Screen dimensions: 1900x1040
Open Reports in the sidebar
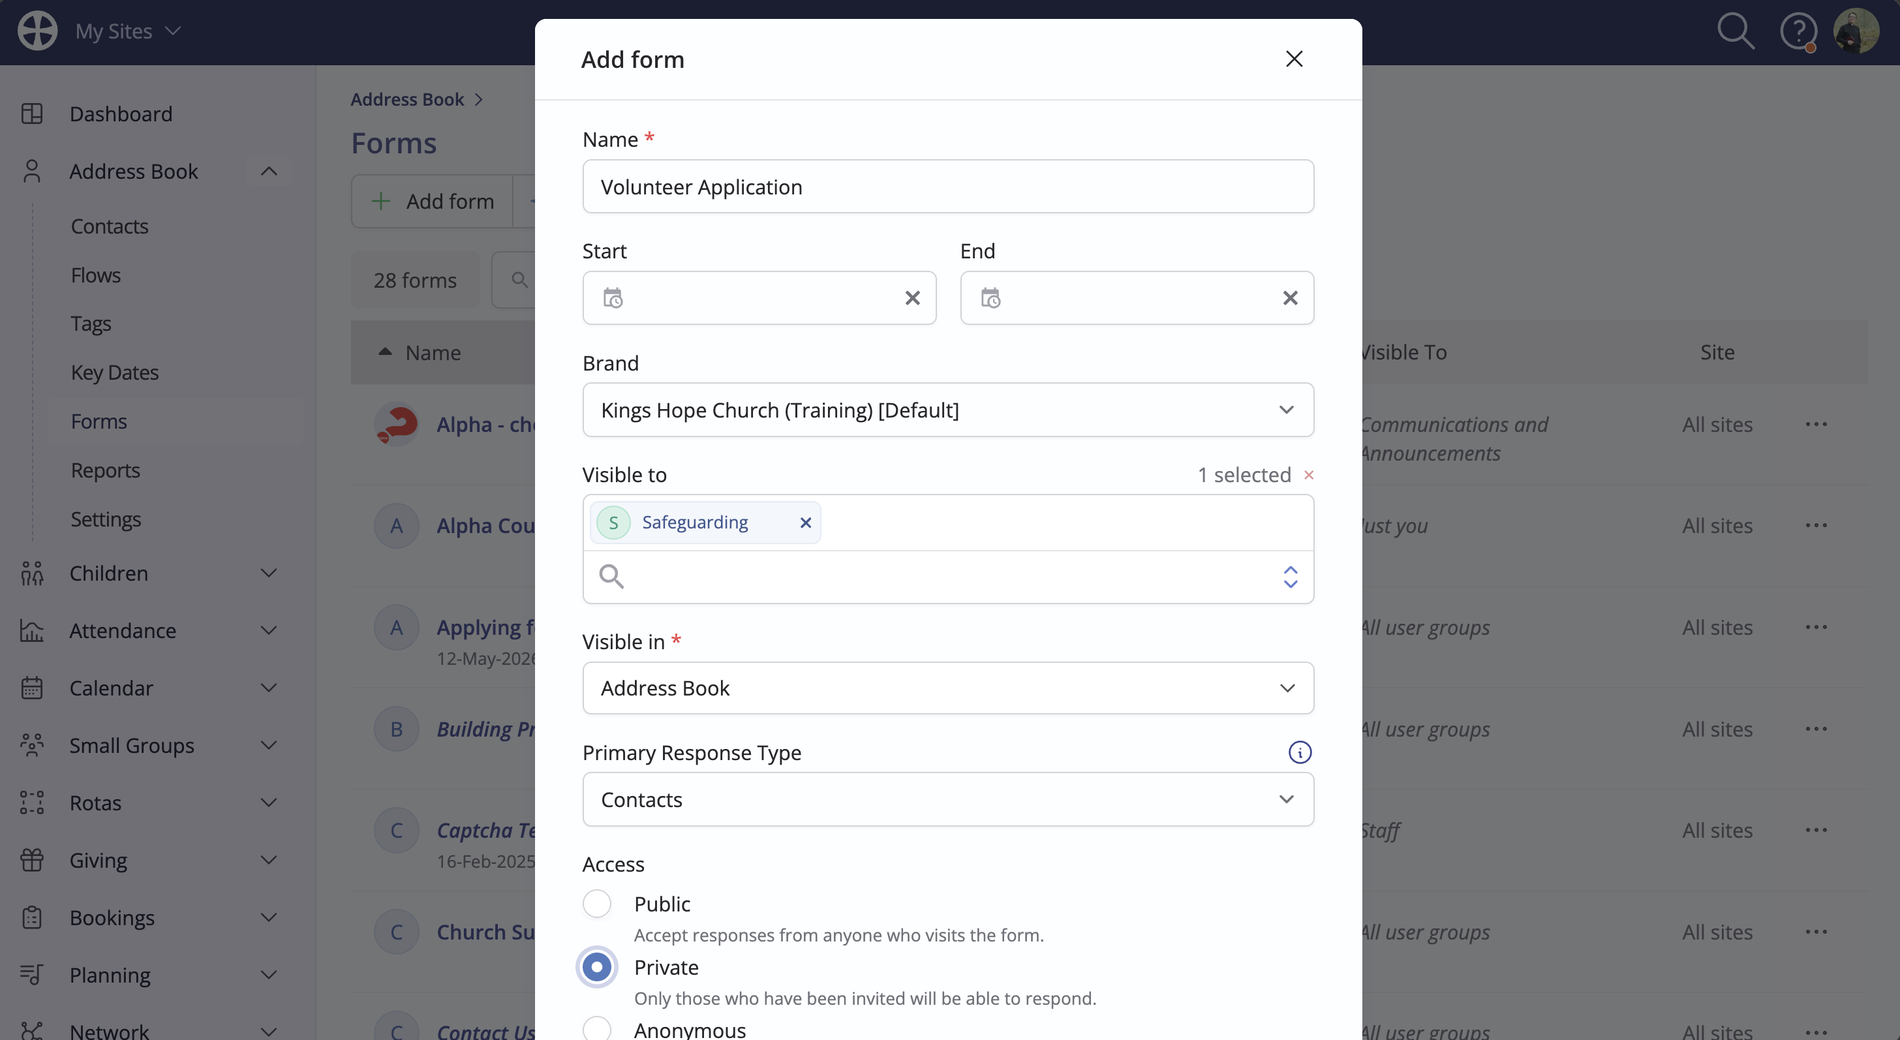(106, 470)
